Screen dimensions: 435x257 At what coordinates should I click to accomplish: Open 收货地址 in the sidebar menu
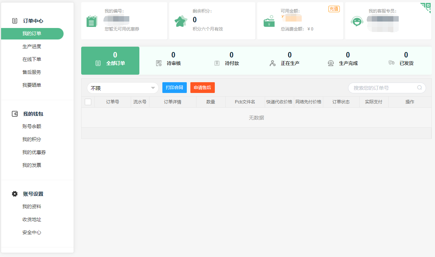pyautogui.click(x=32, y=219)
